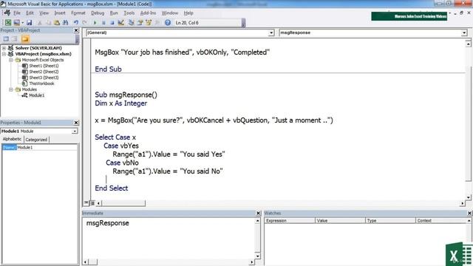Open the View menu
This screenshot has height=266, width=473.
click(x=44, y=13)
